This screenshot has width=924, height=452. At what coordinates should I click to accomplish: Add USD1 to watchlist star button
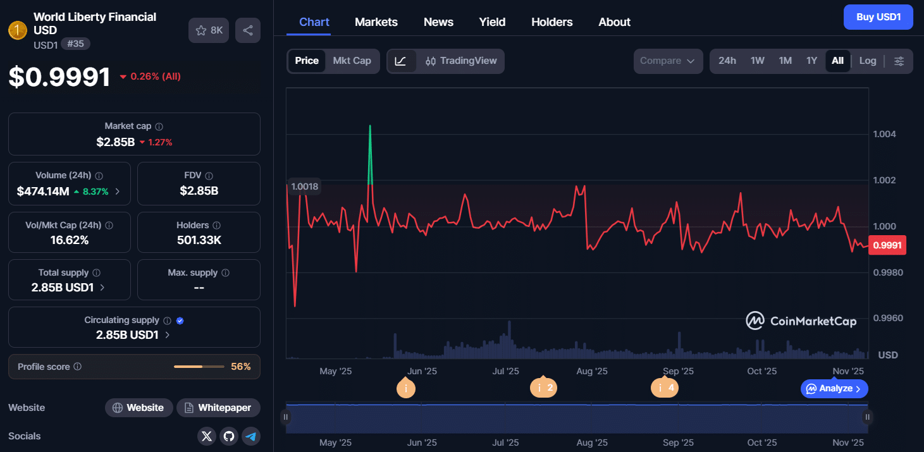pos(209,30)
